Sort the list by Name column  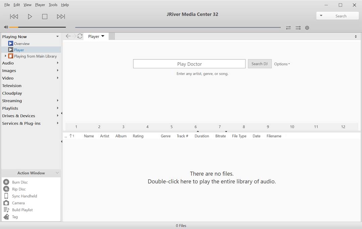[89, 136]
